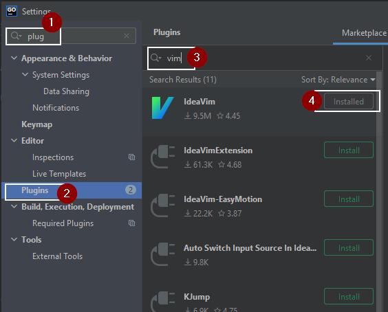Open the Sort By: Relevance dropdown

(x=338, y=80)
